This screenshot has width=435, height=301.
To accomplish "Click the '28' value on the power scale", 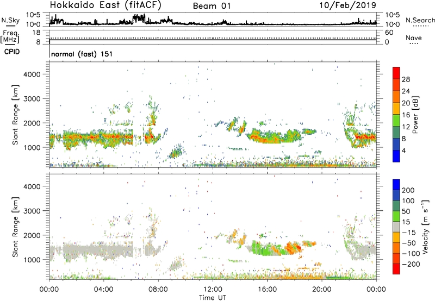I will (x=406, y=79).
